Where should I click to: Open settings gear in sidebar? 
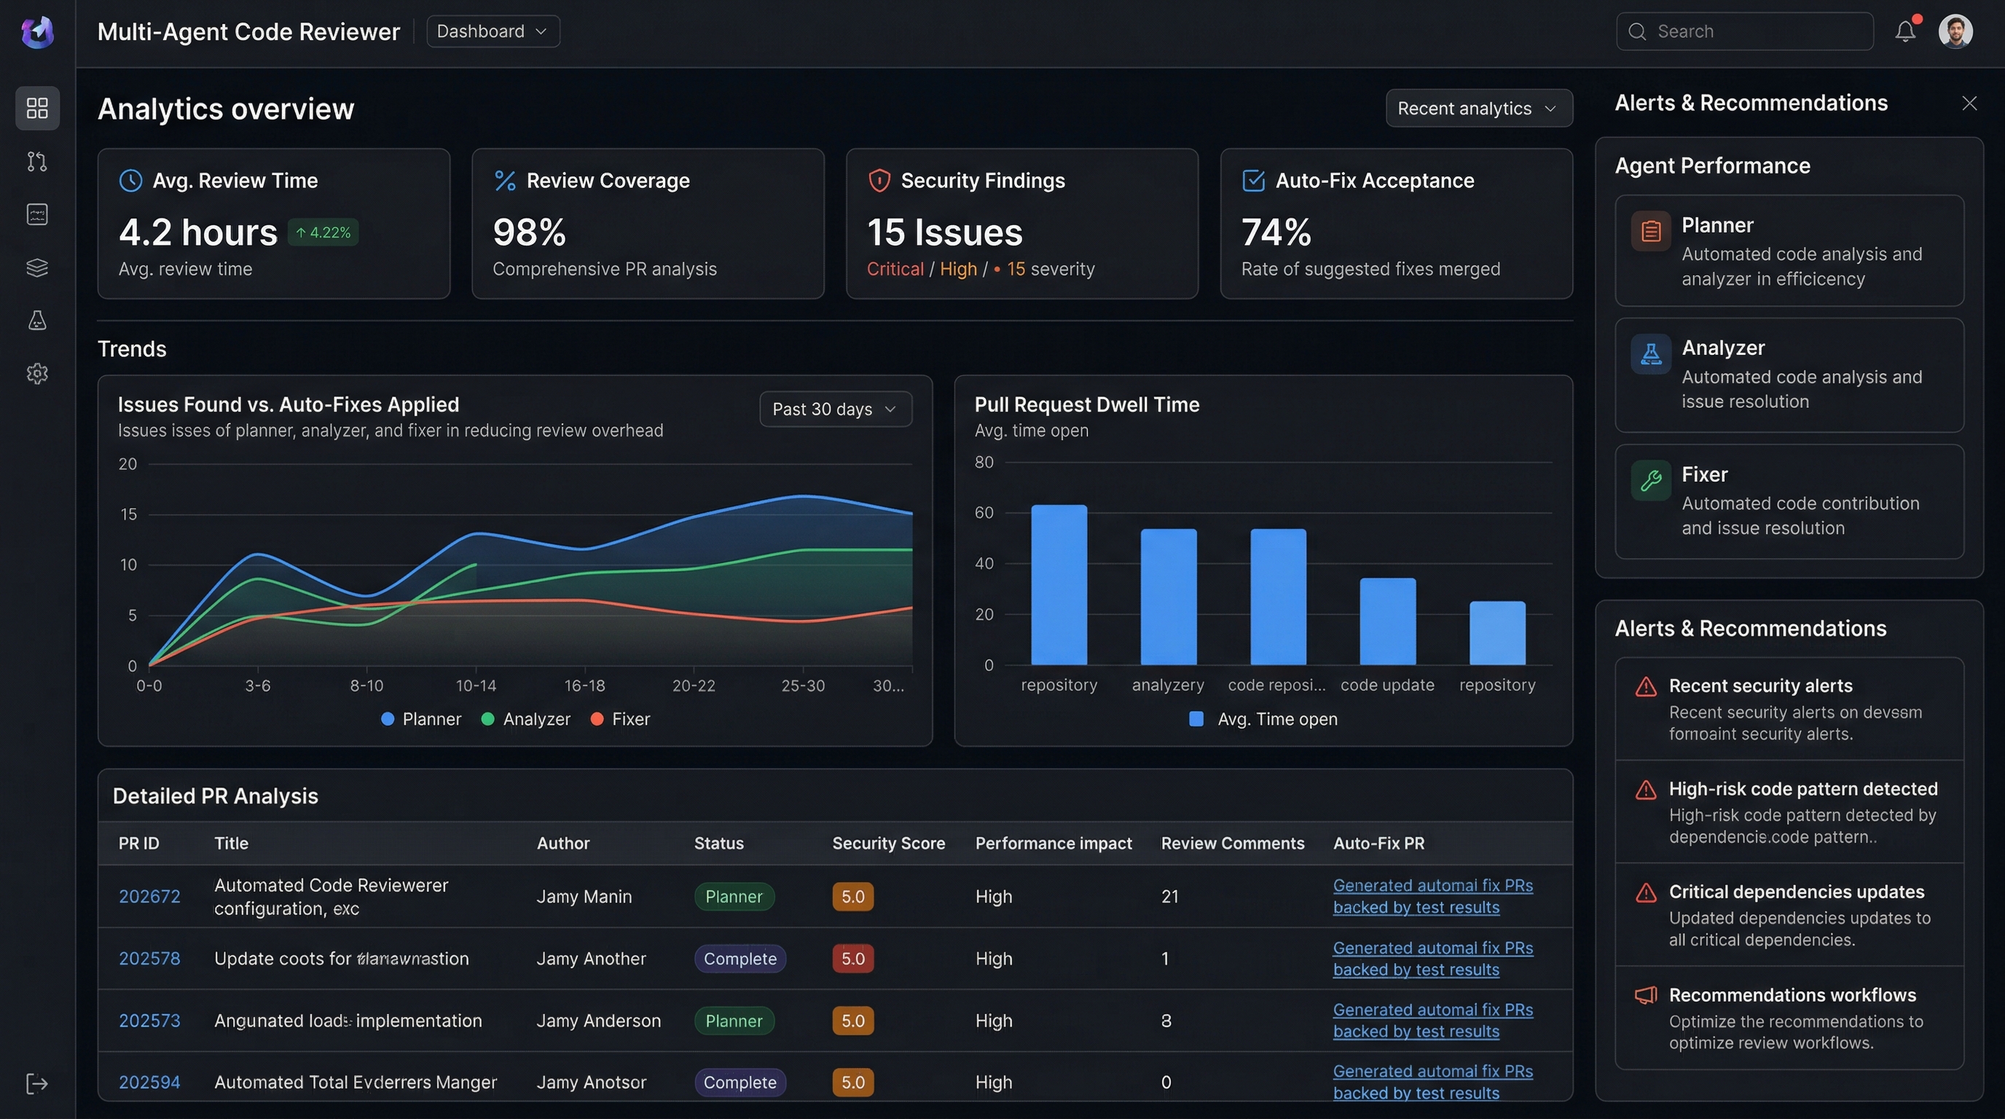[x=36, y=374]
